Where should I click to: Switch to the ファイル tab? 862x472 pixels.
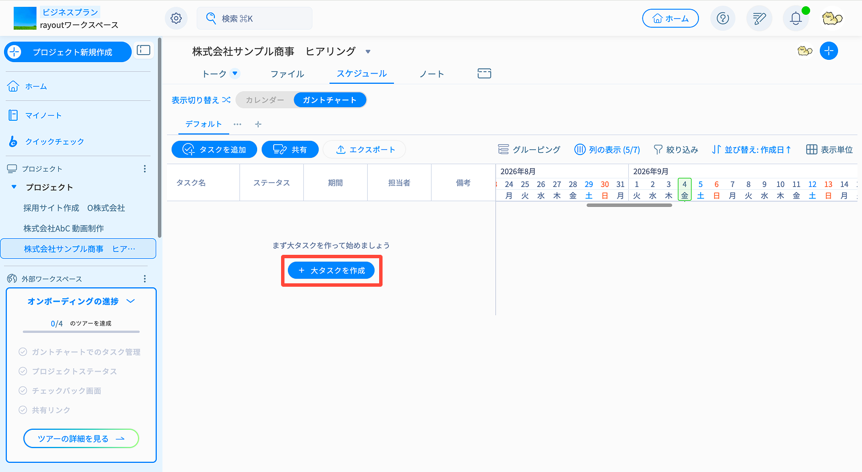(287, 74)
